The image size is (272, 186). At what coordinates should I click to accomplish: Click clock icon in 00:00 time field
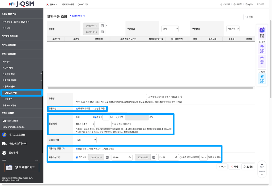click(130, 157)
